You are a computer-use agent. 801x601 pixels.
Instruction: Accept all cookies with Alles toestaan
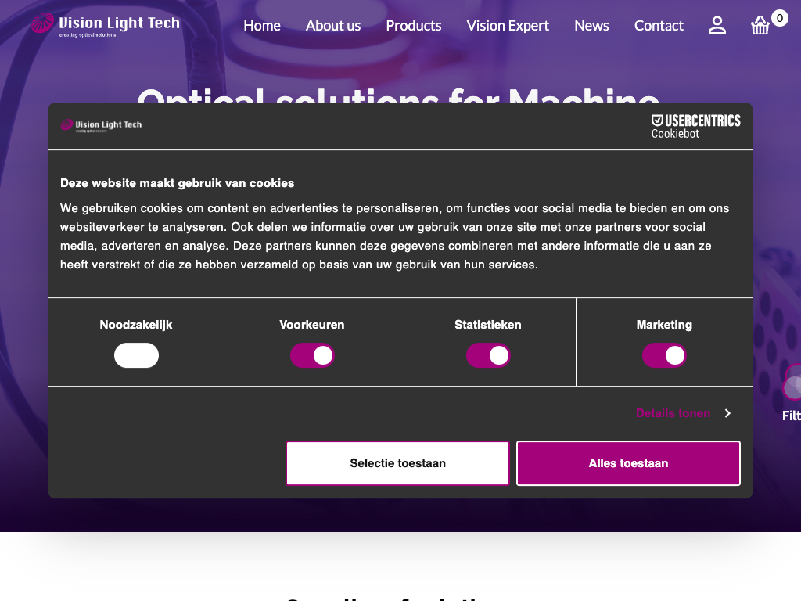(x=628, y=463)
